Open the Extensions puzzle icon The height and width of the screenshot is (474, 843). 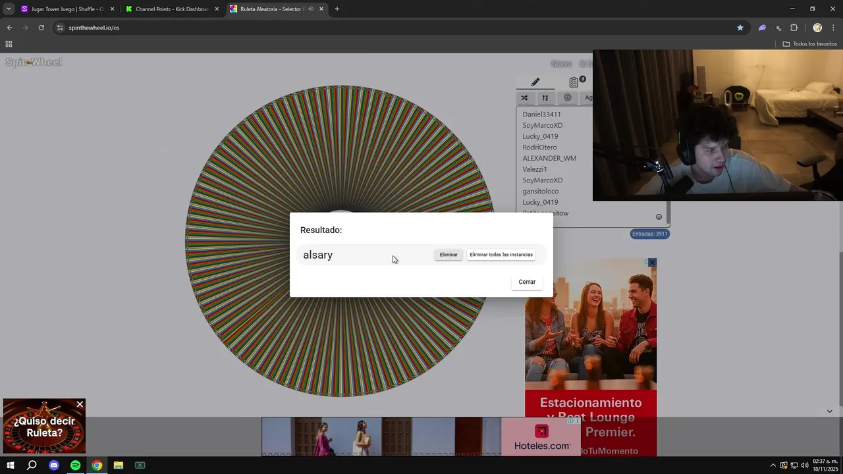[794, 28]
